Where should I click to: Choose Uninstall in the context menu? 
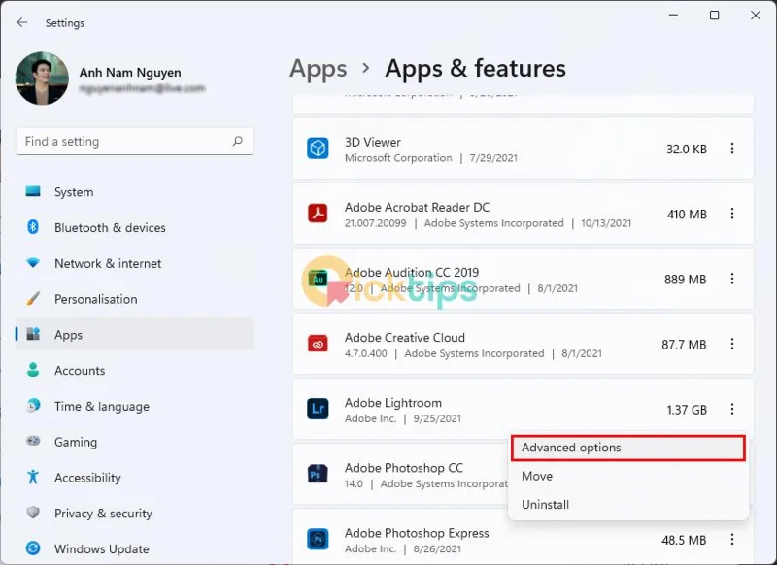pos(627,505)
